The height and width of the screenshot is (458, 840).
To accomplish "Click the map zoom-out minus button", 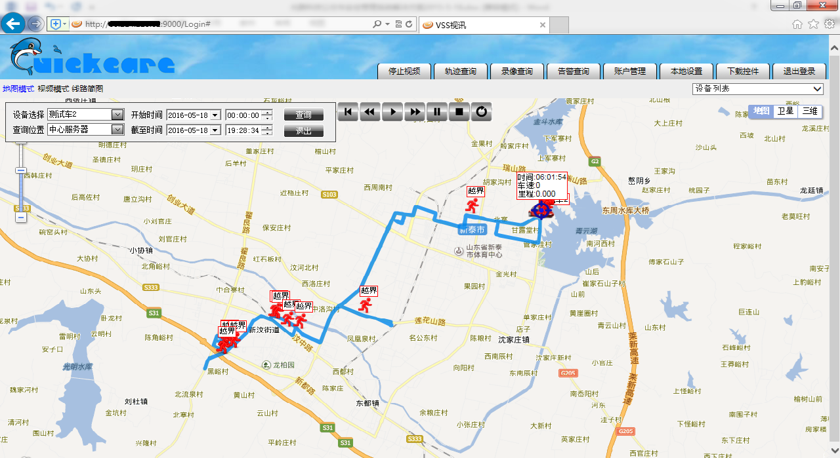I will tap(21, 217).
